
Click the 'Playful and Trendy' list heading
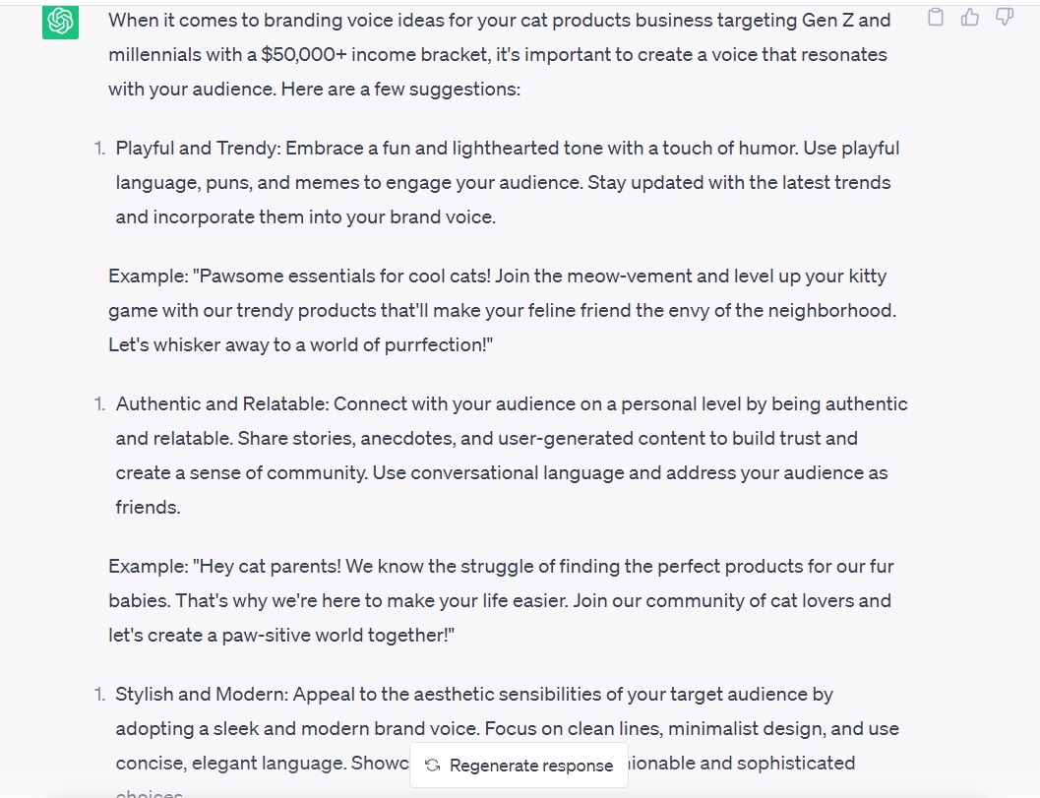(x=197, y=149)
